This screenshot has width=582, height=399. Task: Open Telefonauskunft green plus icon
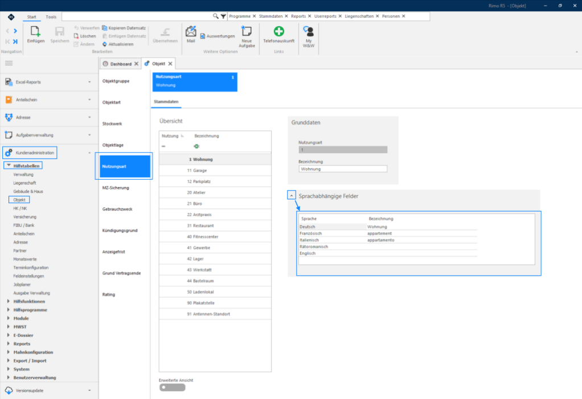point(278,31)
